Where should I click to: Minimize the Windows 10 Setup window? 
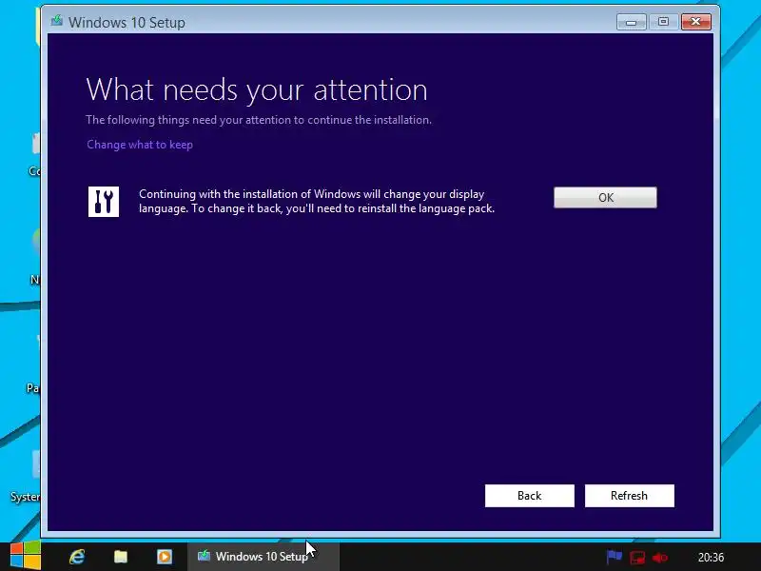pos(631,22)
